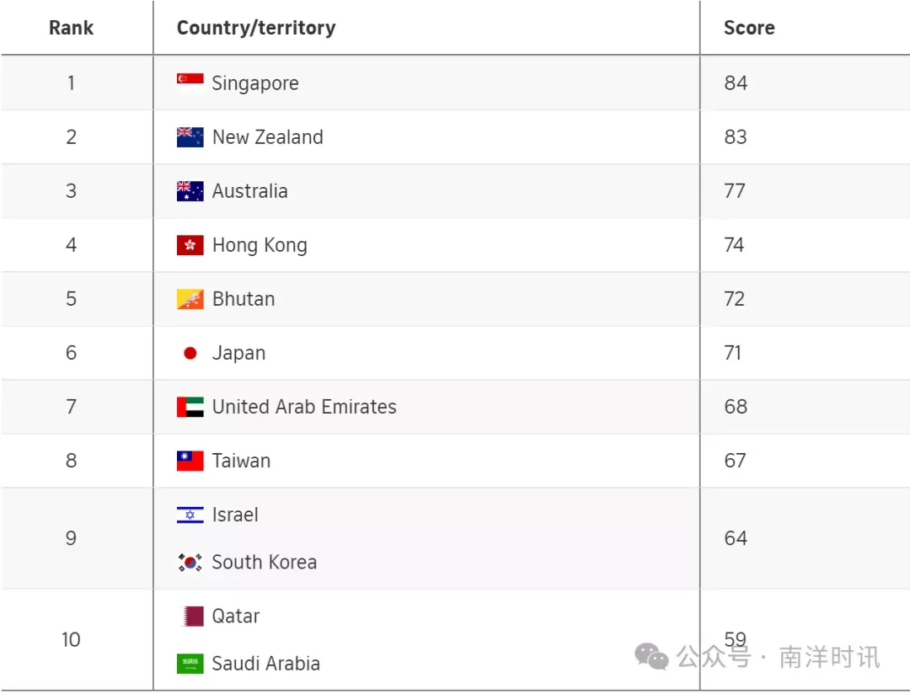Click the WeChat logo in watermark
The height and width of the screenshot is (694, 910).
coord(651,656)
